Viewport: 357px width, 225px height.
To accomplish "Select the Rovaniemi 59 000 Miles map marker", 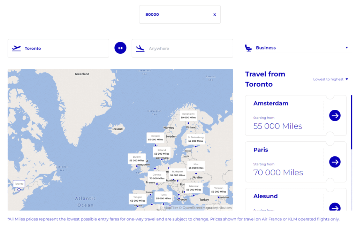I will [188, 116].
